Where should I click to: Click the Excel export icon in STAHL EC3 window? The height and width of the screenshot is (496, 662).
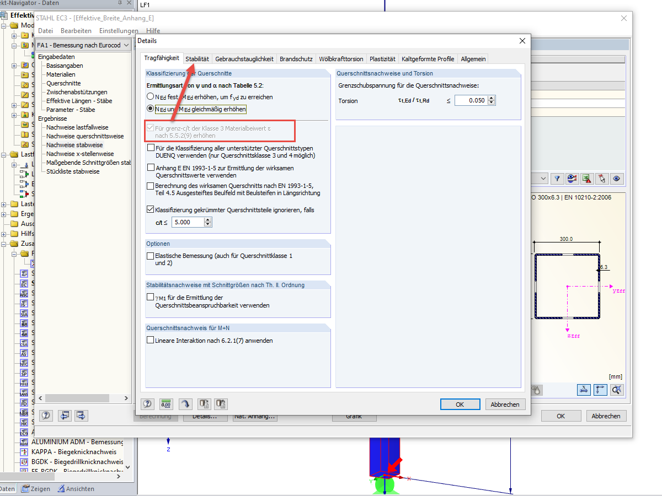[587, 179]
